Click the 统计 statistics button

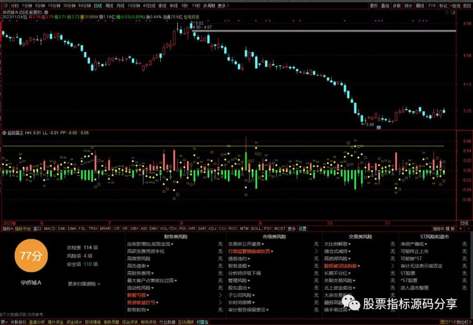(x=408, y=6)
